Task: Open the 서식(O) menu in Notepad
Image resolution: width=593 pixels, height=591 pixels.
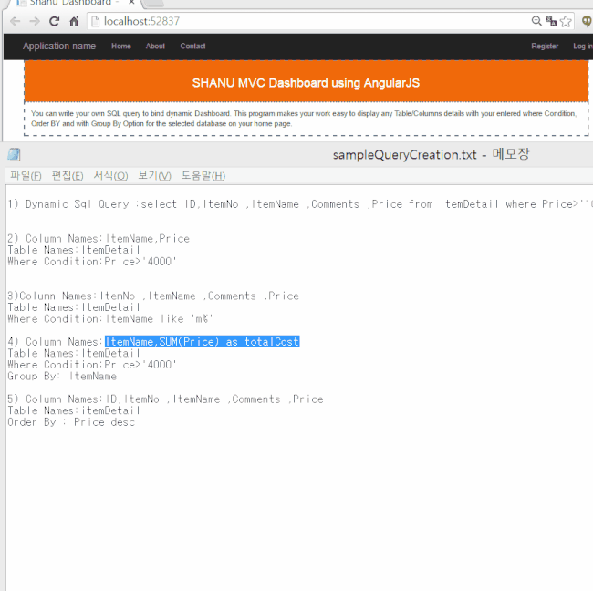Action: (x=110, y=176)
